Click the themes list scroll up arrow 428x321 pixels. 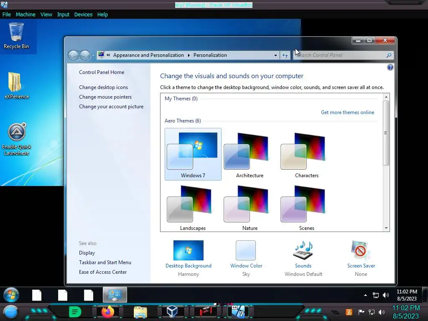click(x=386, y=97)
